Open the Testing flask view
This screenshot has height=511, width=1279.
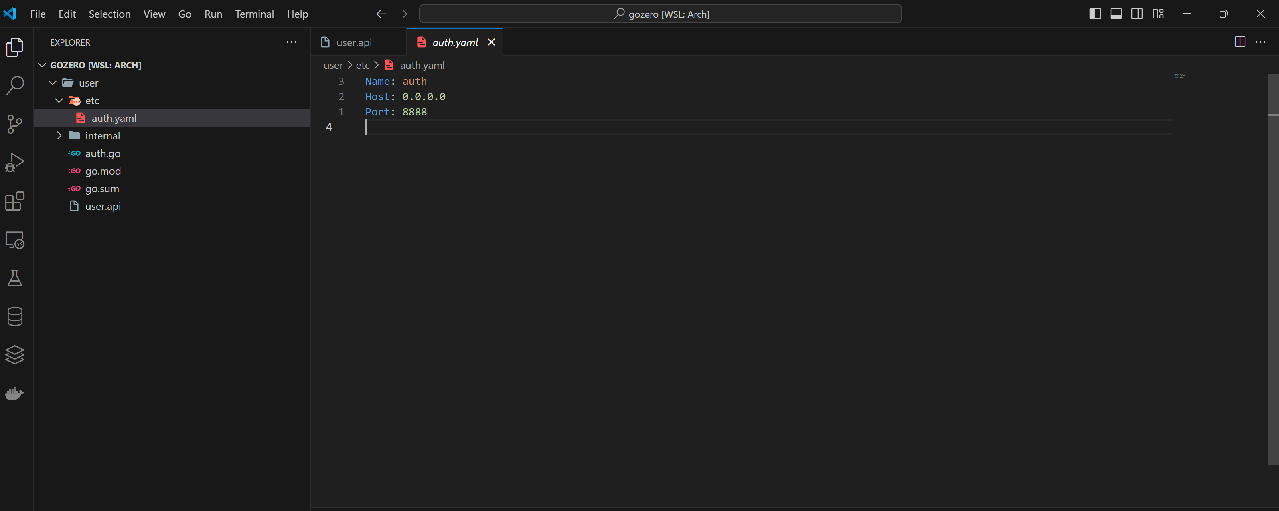[15, 278]
